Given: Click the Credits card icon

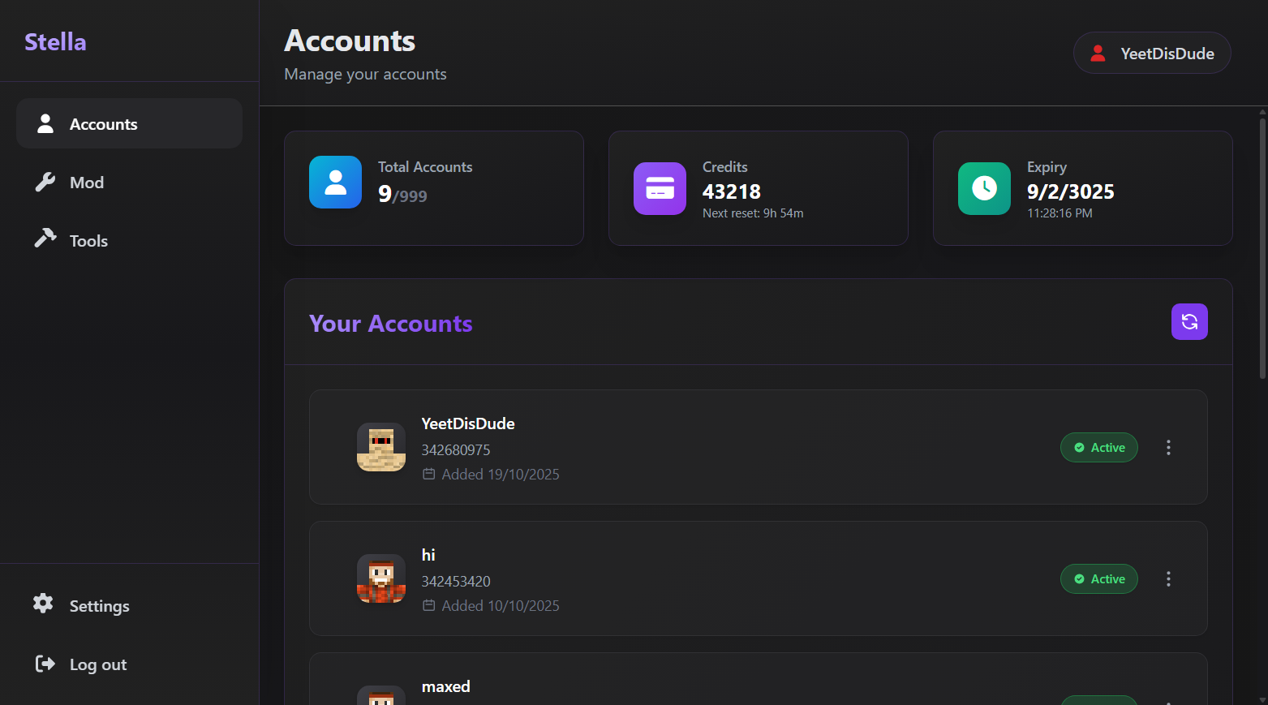Looking at the screenshot, I should (x=660, y=188).
